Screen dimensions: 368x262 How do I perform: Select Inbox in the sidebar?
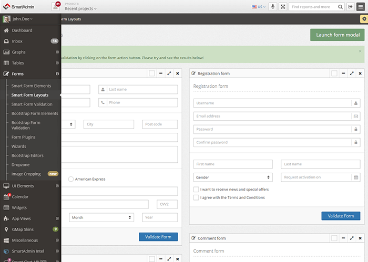pyautogui.click(x=17, y=41)
